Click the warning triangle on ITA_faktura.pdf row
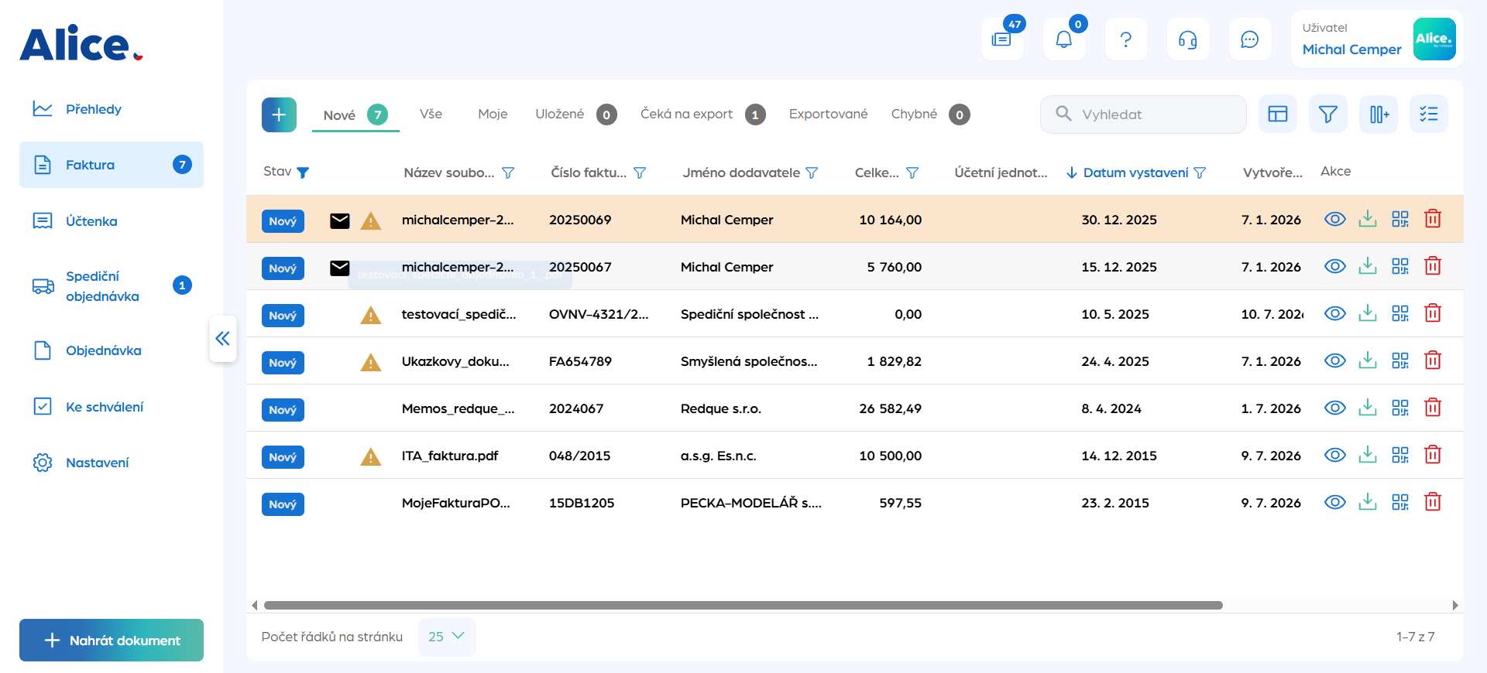Image resolution: width=1487 pixels, height=673 pixels. pos(371,457)
